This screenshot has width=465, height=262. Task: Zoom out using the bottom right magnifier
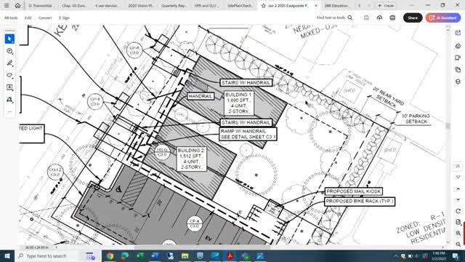pyautogui.click(x=458, y=245)
